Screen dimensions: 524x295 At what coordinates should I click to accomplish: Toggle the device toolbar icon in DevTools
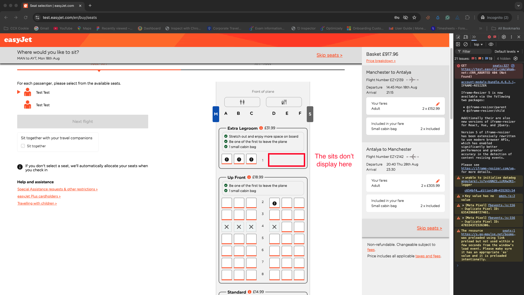(466, 37)
